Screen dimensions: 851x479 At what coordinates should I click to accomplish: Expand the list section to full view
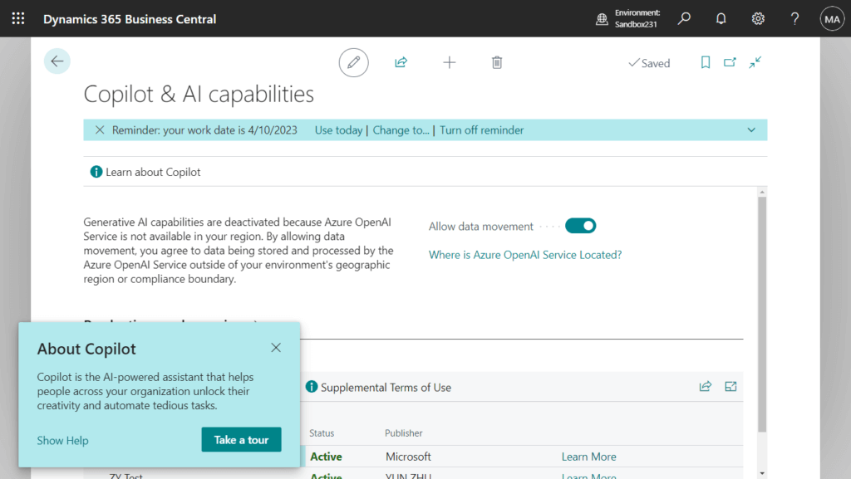coord(730,386)
